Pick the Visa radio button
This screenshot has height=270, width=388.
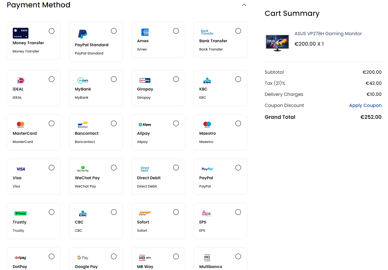(52, 168)
